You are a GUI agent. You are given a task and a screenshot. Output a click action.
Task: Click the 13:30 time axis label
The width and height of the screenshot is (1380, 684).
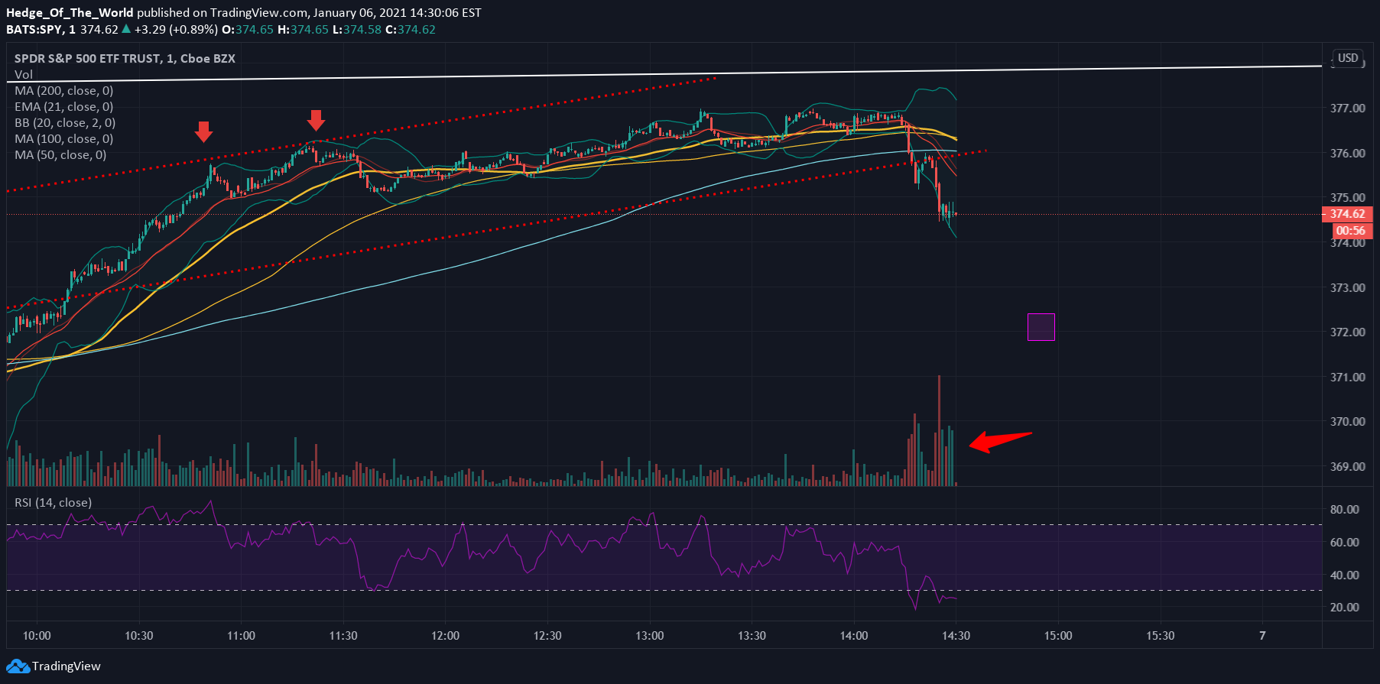pyautogui.click(x=752, y=636)
